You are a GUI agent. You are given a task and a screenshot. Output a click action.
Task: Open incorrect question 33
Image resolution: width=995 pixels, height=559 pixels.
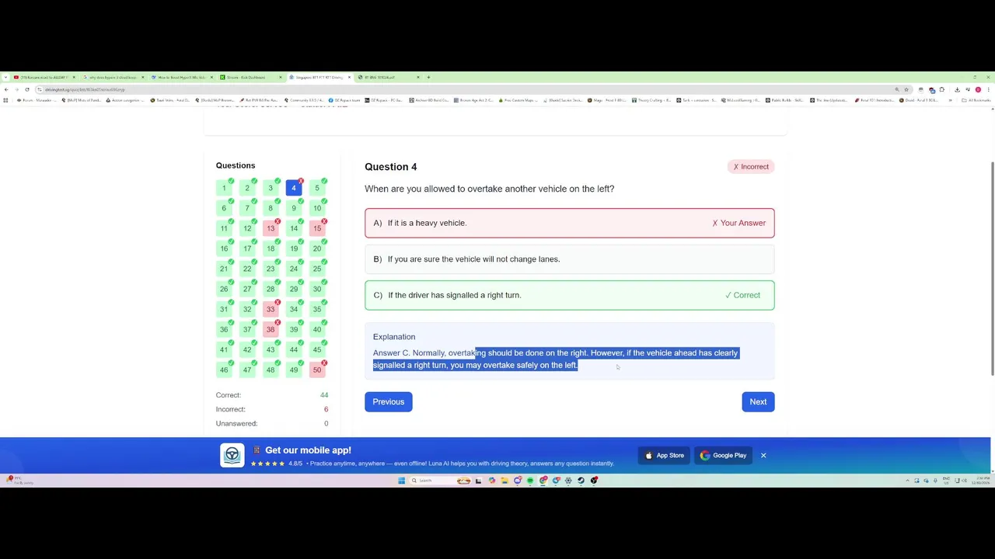pos(271,309)
